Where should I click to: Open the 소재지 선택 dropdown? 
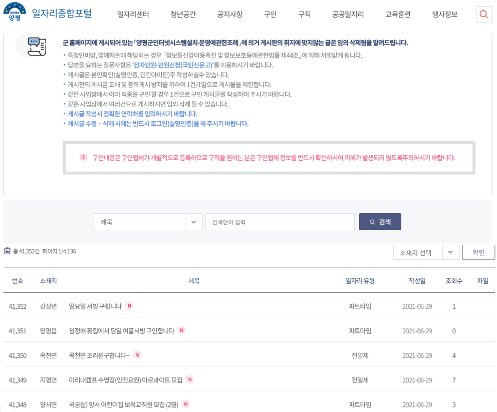coord(419,252)
